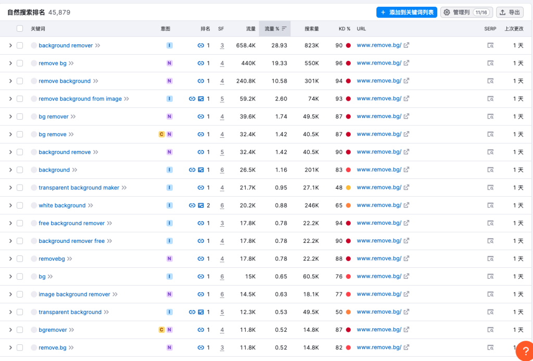Check the bg row checkbox
This screenshot has height=361, width=533.
[20, 276]
